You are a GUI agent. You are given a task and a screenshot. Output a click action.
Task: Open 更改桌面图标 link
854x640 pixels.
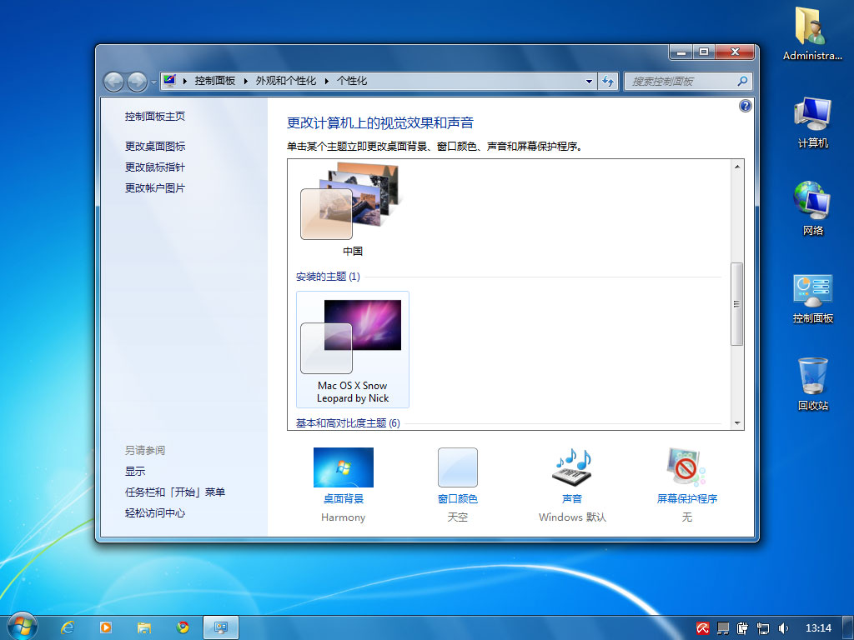pos(154,146)
